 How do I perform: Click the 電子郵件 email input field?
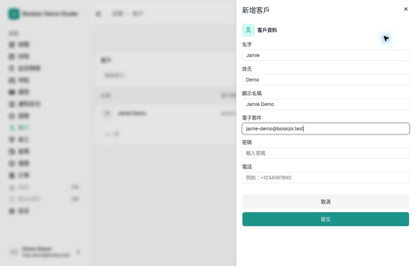326,129
